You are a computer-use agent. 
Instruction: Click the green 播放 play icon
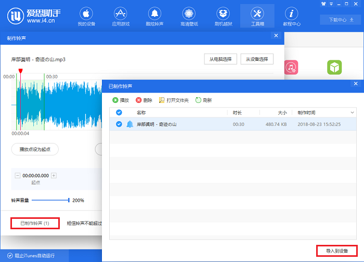(x=115, y=100)
